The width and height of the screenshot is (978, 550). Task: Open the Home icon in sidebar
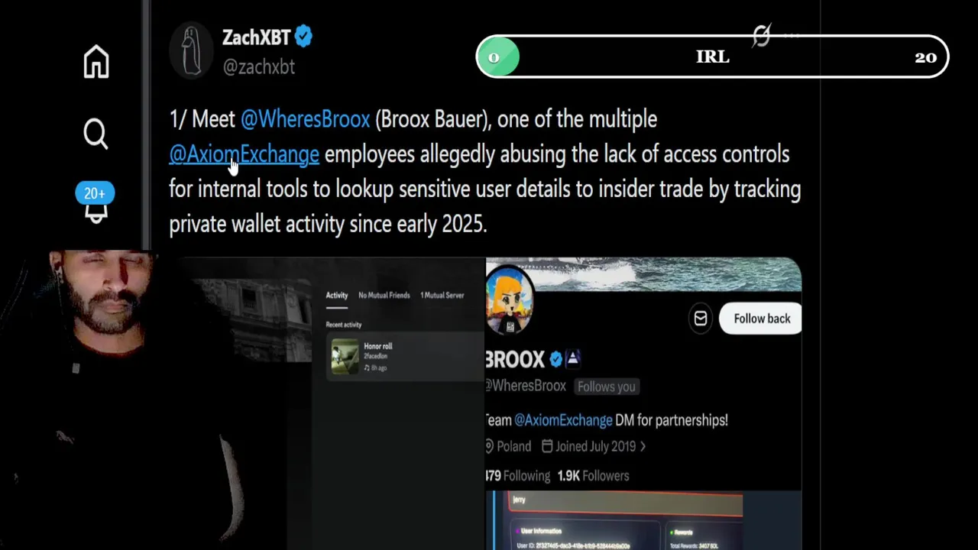[96, 61]
